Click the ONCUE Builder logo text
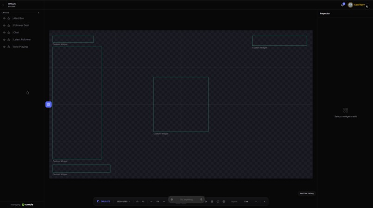Image resolution: width=373 pixels, height=208 pixels. tap(12, 5)
